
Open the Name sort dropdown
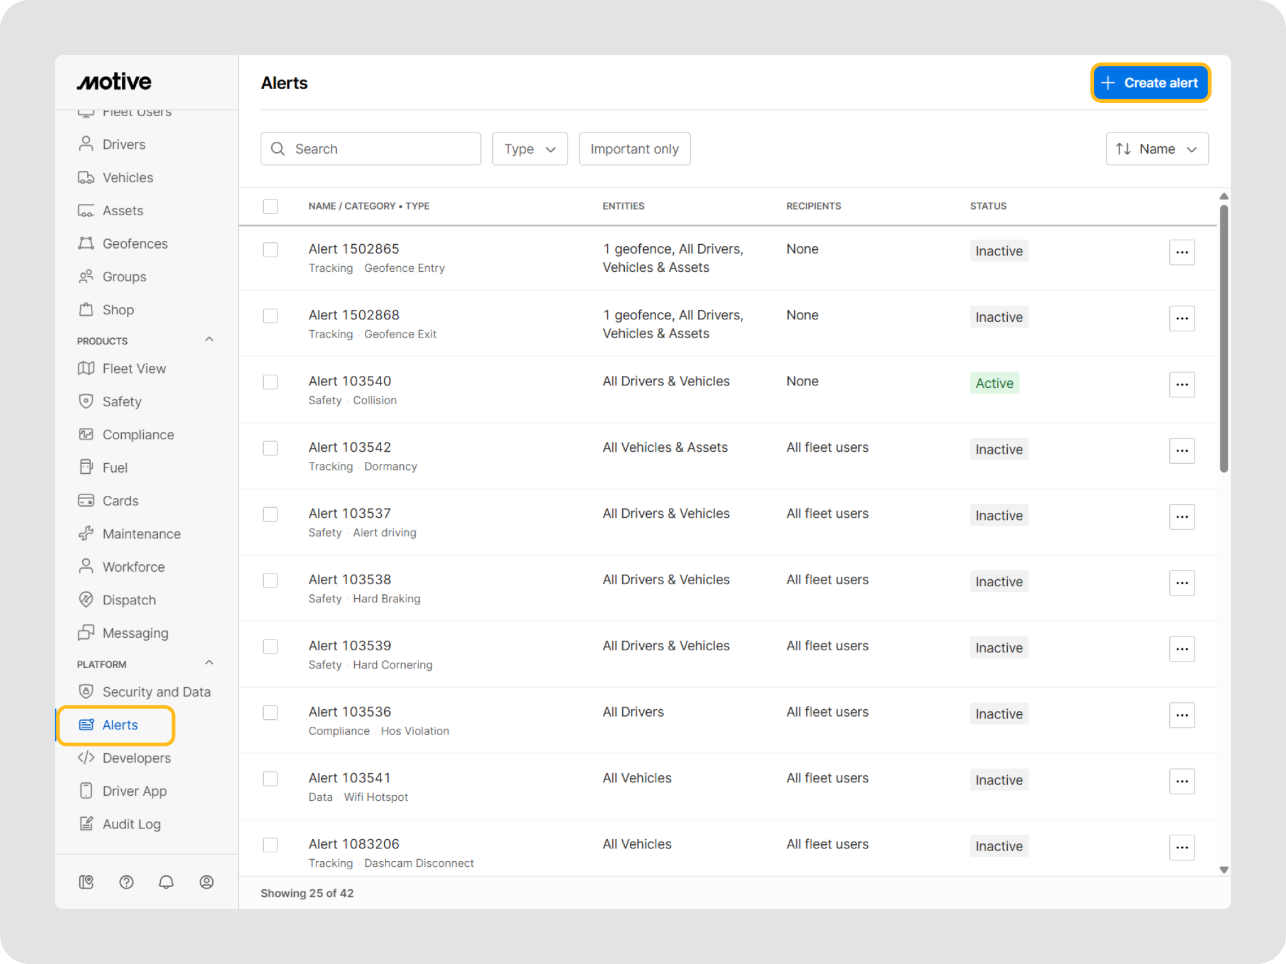pos(1156,149)
